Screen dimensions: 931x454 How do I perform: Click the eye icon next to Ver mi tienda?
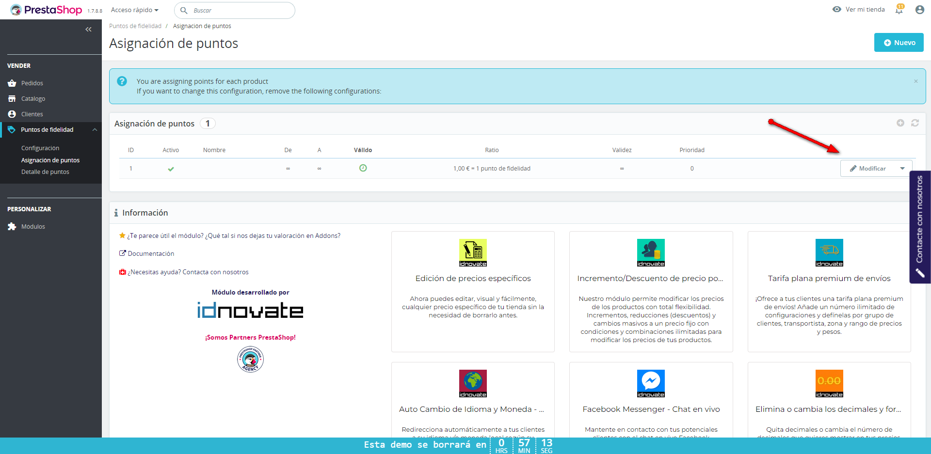837,9
